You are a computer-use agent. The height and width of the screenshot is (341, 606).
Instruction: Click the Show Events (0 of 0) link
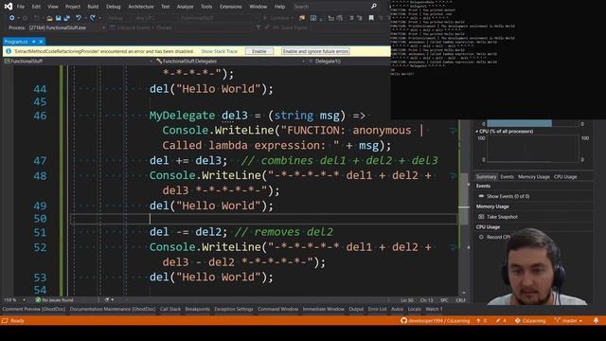pos(508,196)
